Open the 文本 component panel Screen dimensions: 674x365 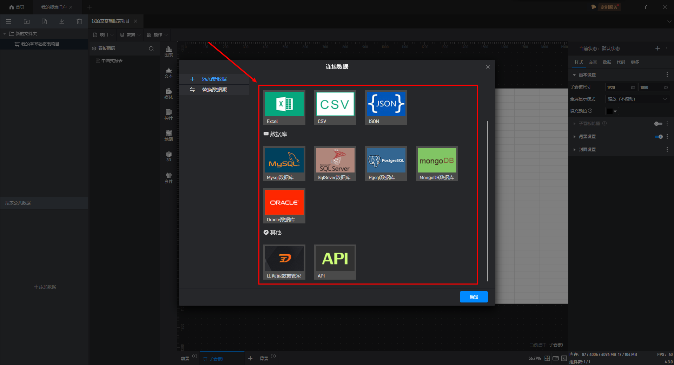(169, 73)
